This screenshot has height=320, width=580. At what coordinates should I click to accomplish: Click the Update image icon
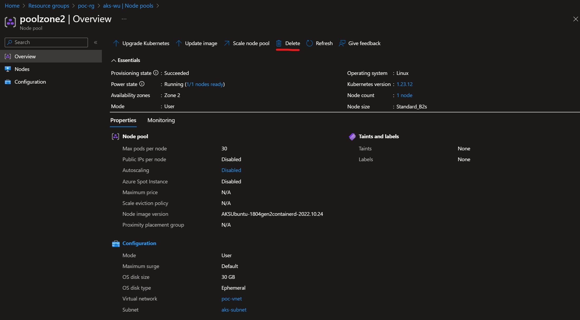(179, 43)
